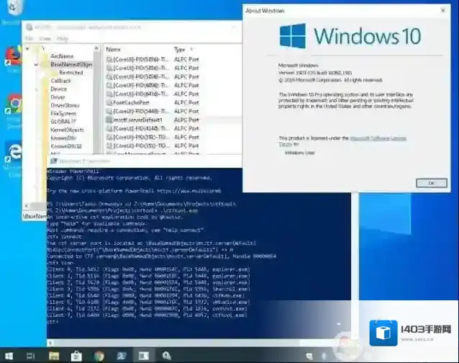Select the Restricted subfolder
The width and height of the screenshot is (459, 363).
(71, 72)
